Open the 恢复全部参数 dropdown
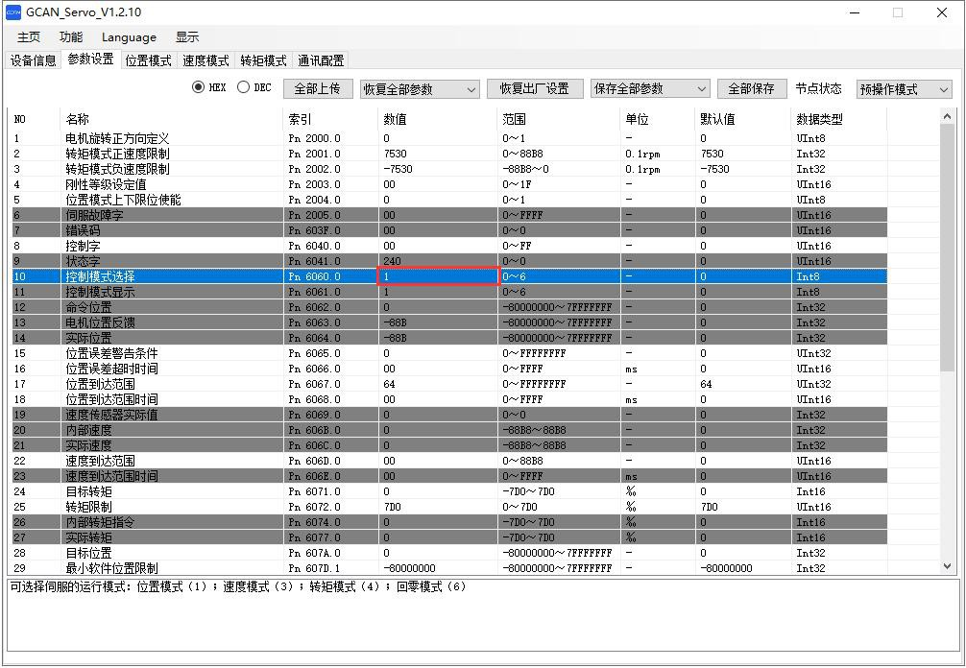 coord(419,89)
